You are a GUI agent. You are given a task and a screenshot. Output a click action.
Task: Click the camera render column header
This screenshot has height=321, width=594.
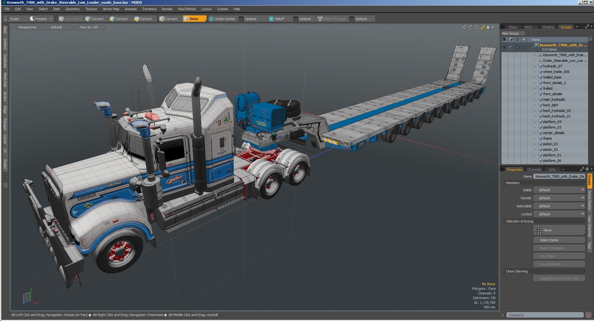511,40
